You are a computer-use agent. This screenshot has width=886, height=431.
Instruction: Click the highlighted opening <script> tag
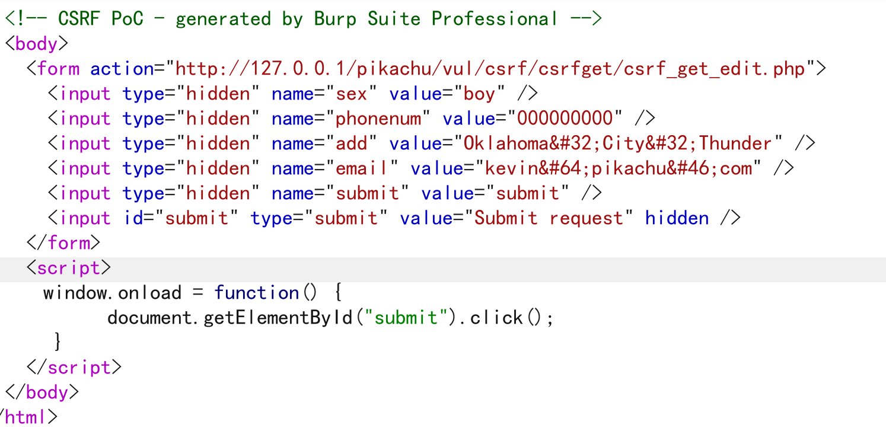(69, 268)
